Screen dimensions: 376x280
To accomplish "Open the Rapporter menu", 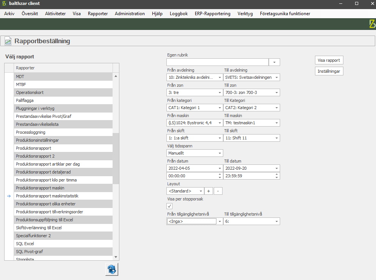I will (x=98, y=14).
